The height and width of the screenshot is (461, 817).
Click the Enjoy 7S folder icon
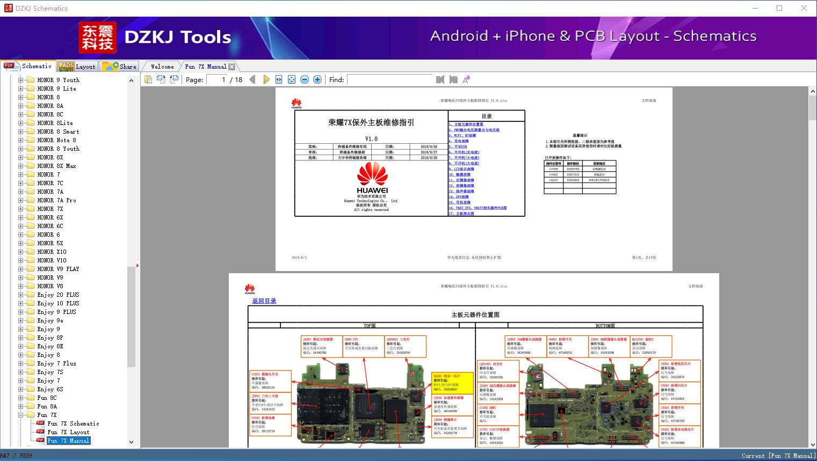31,372
